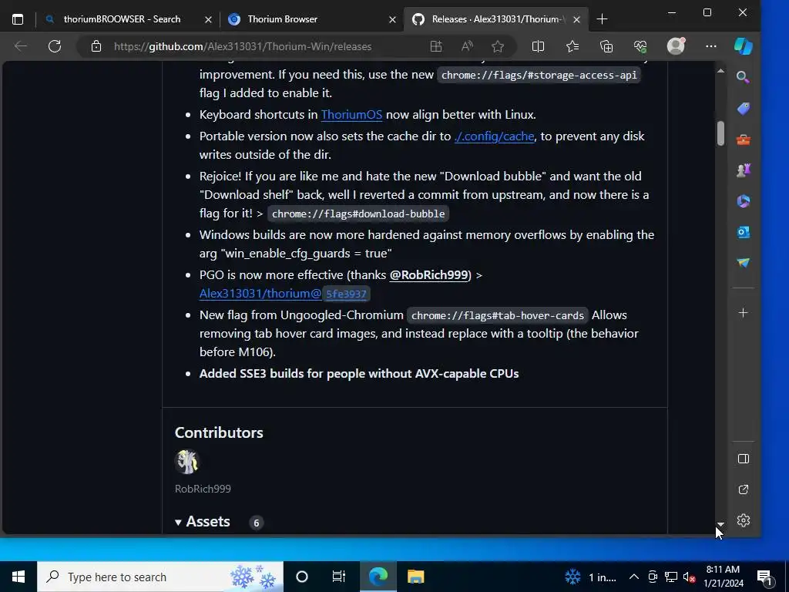Open the Copilot sidebar icon
Screen dimensions: 789x592
click(x=744, y=45)
